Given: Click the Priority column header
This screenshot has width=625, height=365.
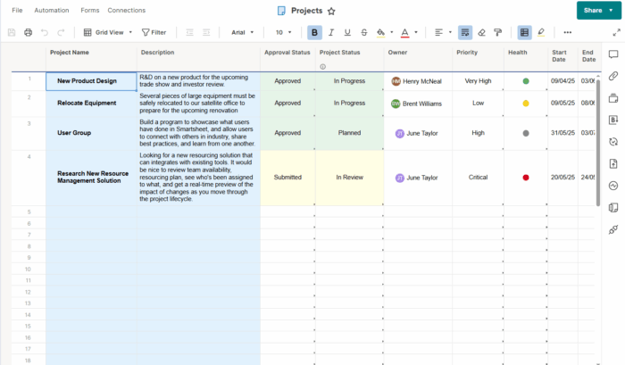Looking at the screenshot, I should (x=478, y=58).
